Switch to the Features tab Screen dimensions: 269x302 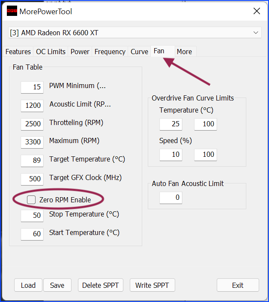[x=18, y=52]
